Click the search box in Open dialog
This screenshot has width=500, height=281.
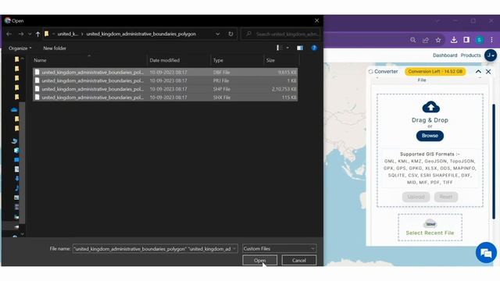280,34
